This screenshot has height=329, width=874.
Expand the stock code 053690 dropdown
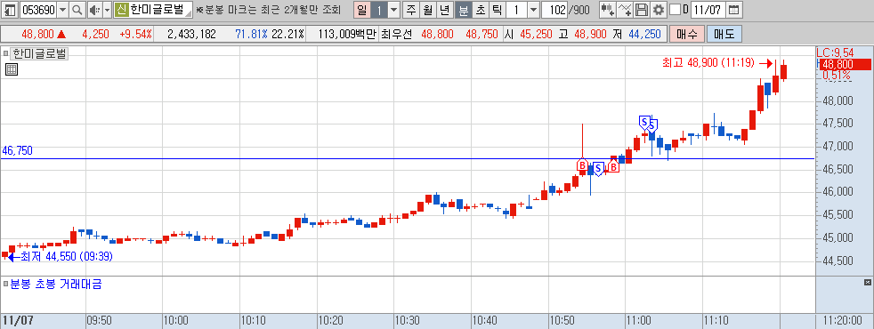coord(62,10)
